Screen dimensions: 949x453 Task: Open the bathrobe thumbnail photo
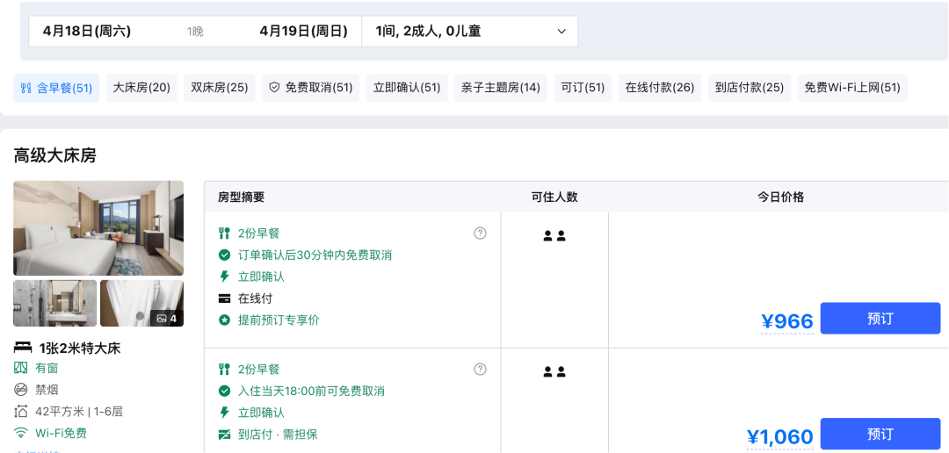coord(141,303)
